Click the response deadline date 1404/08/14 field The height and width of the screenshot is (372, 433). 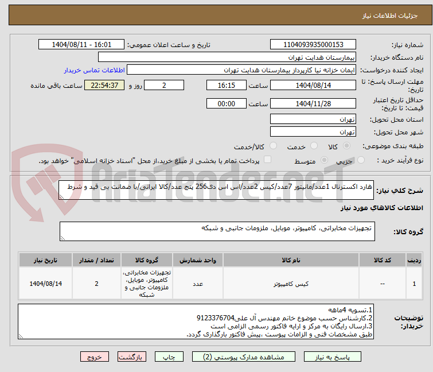click(x=313, y=85)
